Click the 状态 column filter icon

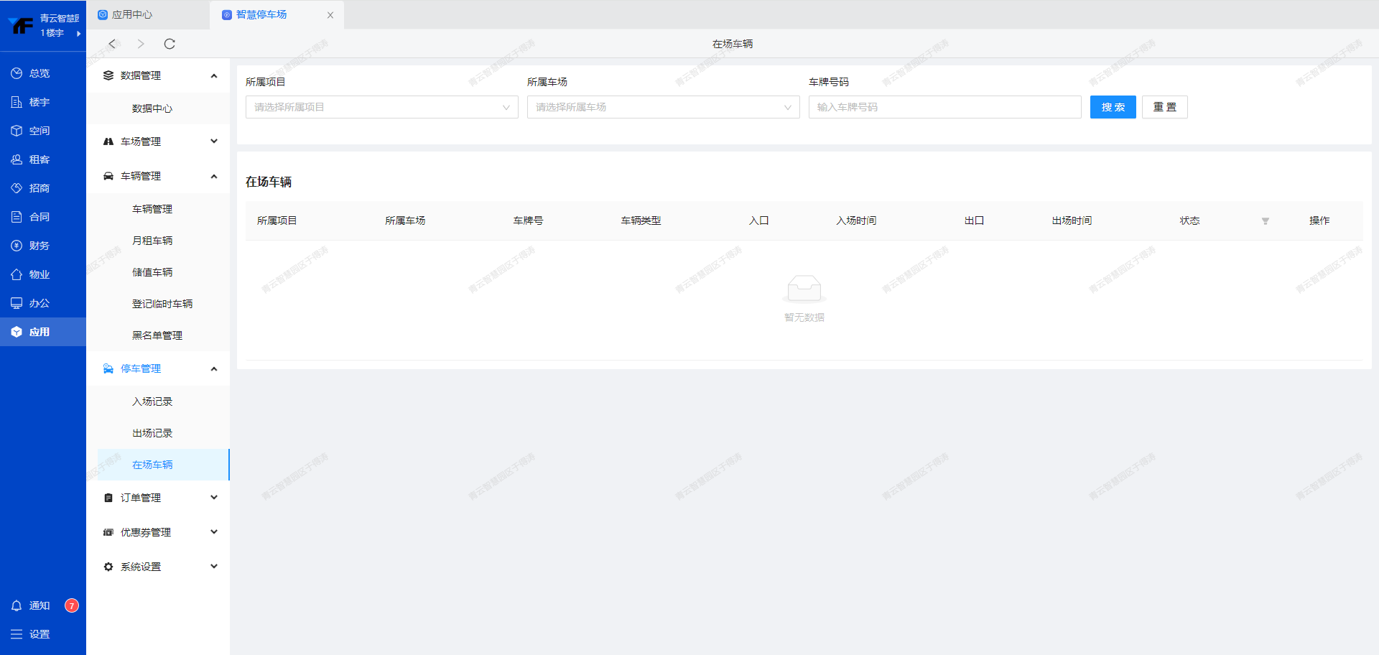1265,221
